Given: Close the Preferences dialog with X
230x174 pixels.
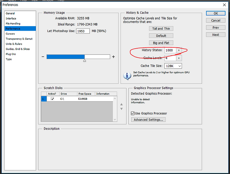Looking at the screenshot, I should [x=224, y=5].
